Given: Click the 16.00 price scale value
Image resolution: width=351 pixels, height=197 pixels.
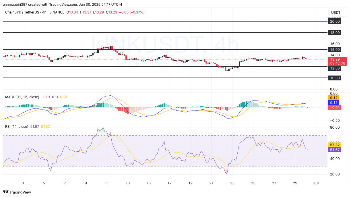Looking at the screenshot, I should [x=335, y=44].
